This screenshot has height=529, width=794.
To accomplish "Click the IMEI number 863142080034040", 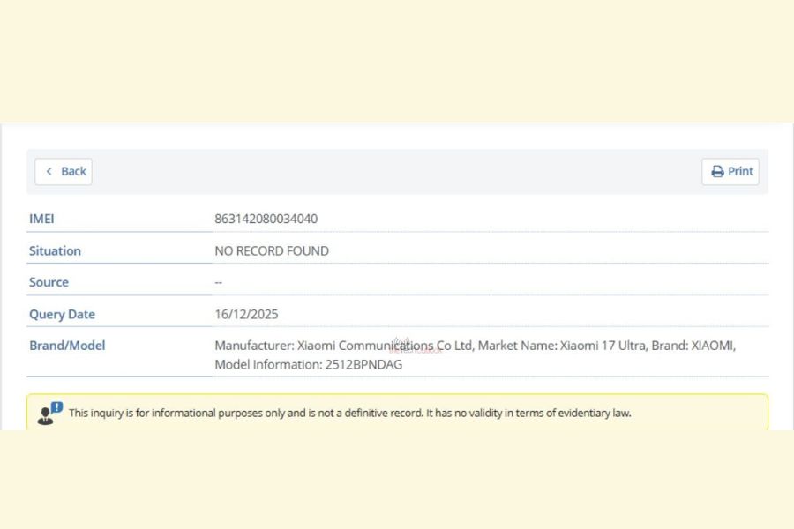I will (x=266, y=219).
